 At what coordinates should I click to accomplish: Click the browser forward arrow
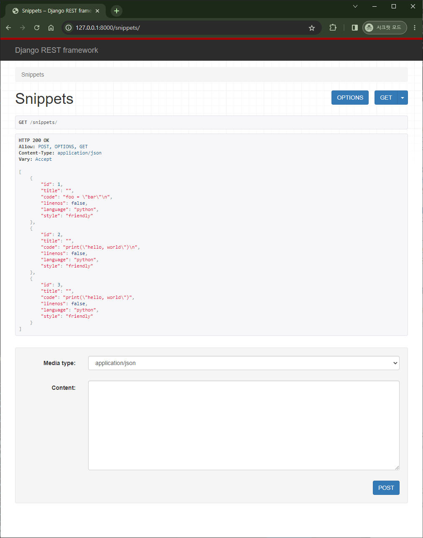click(x=23, y=28)
